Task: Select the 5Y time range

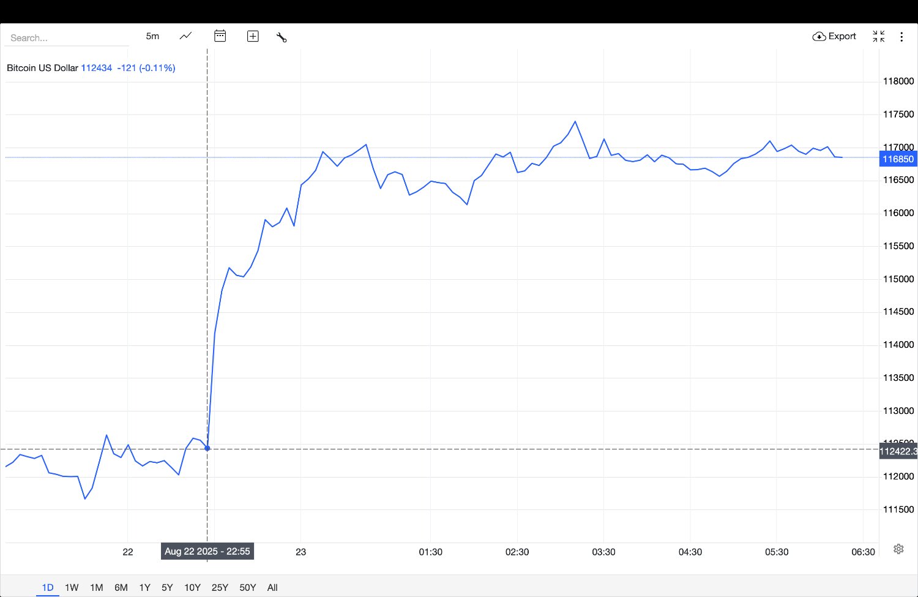Action: pos(167,587)
